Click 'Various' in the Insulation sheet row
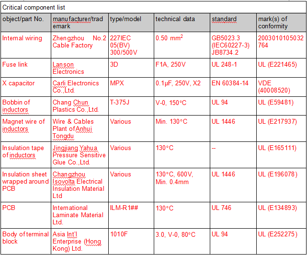 [131, 185]
